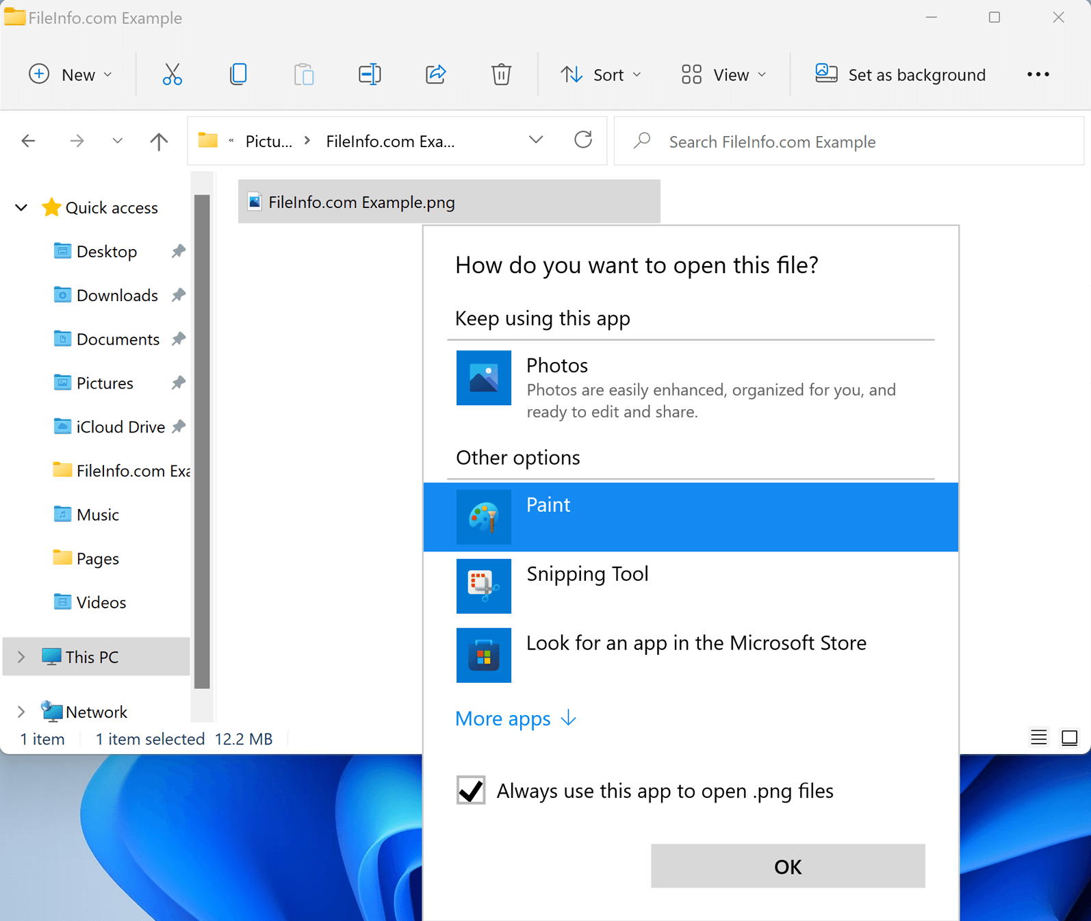
Task: Uncheck Always use this app checkbox
Action: [471, 790]
